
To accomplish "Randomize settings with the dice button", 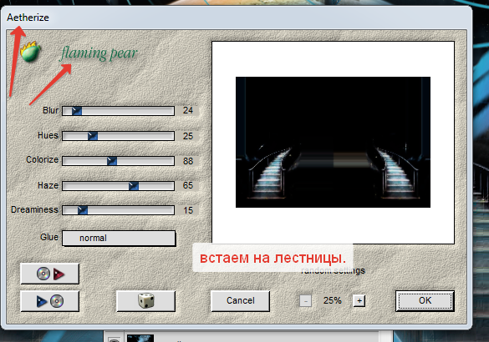I will pos(146,301).
